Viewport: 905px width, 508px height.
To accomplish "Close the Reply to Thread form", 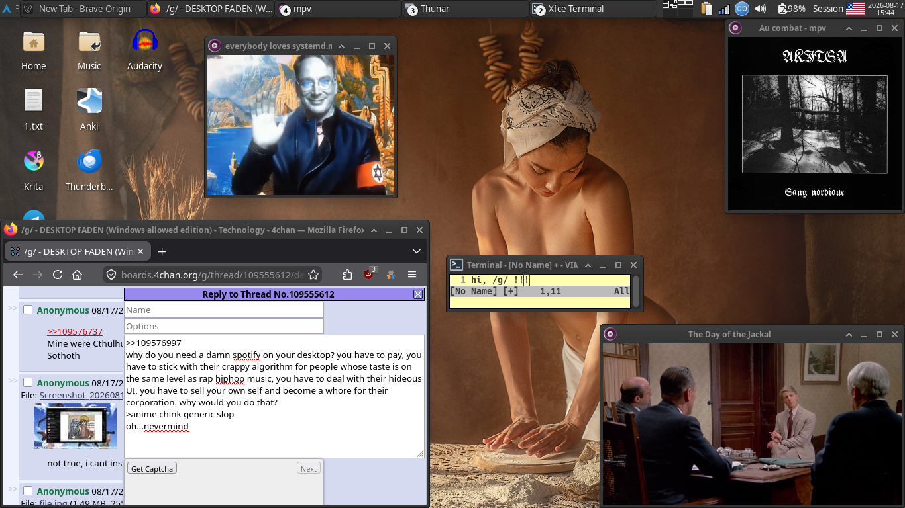I will pos(417,294).
